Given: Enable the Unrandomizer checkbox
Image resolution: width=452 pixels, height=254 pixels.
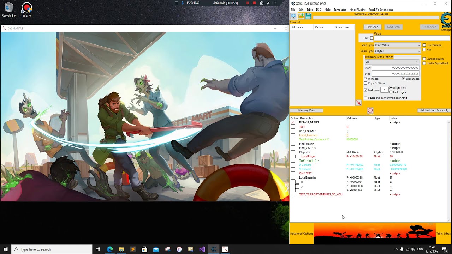Looking at the screenshot, I should tap(424, 59).
